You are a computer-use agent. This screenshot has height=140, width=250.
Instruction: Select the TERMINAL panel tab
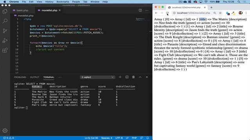(48, 77)
